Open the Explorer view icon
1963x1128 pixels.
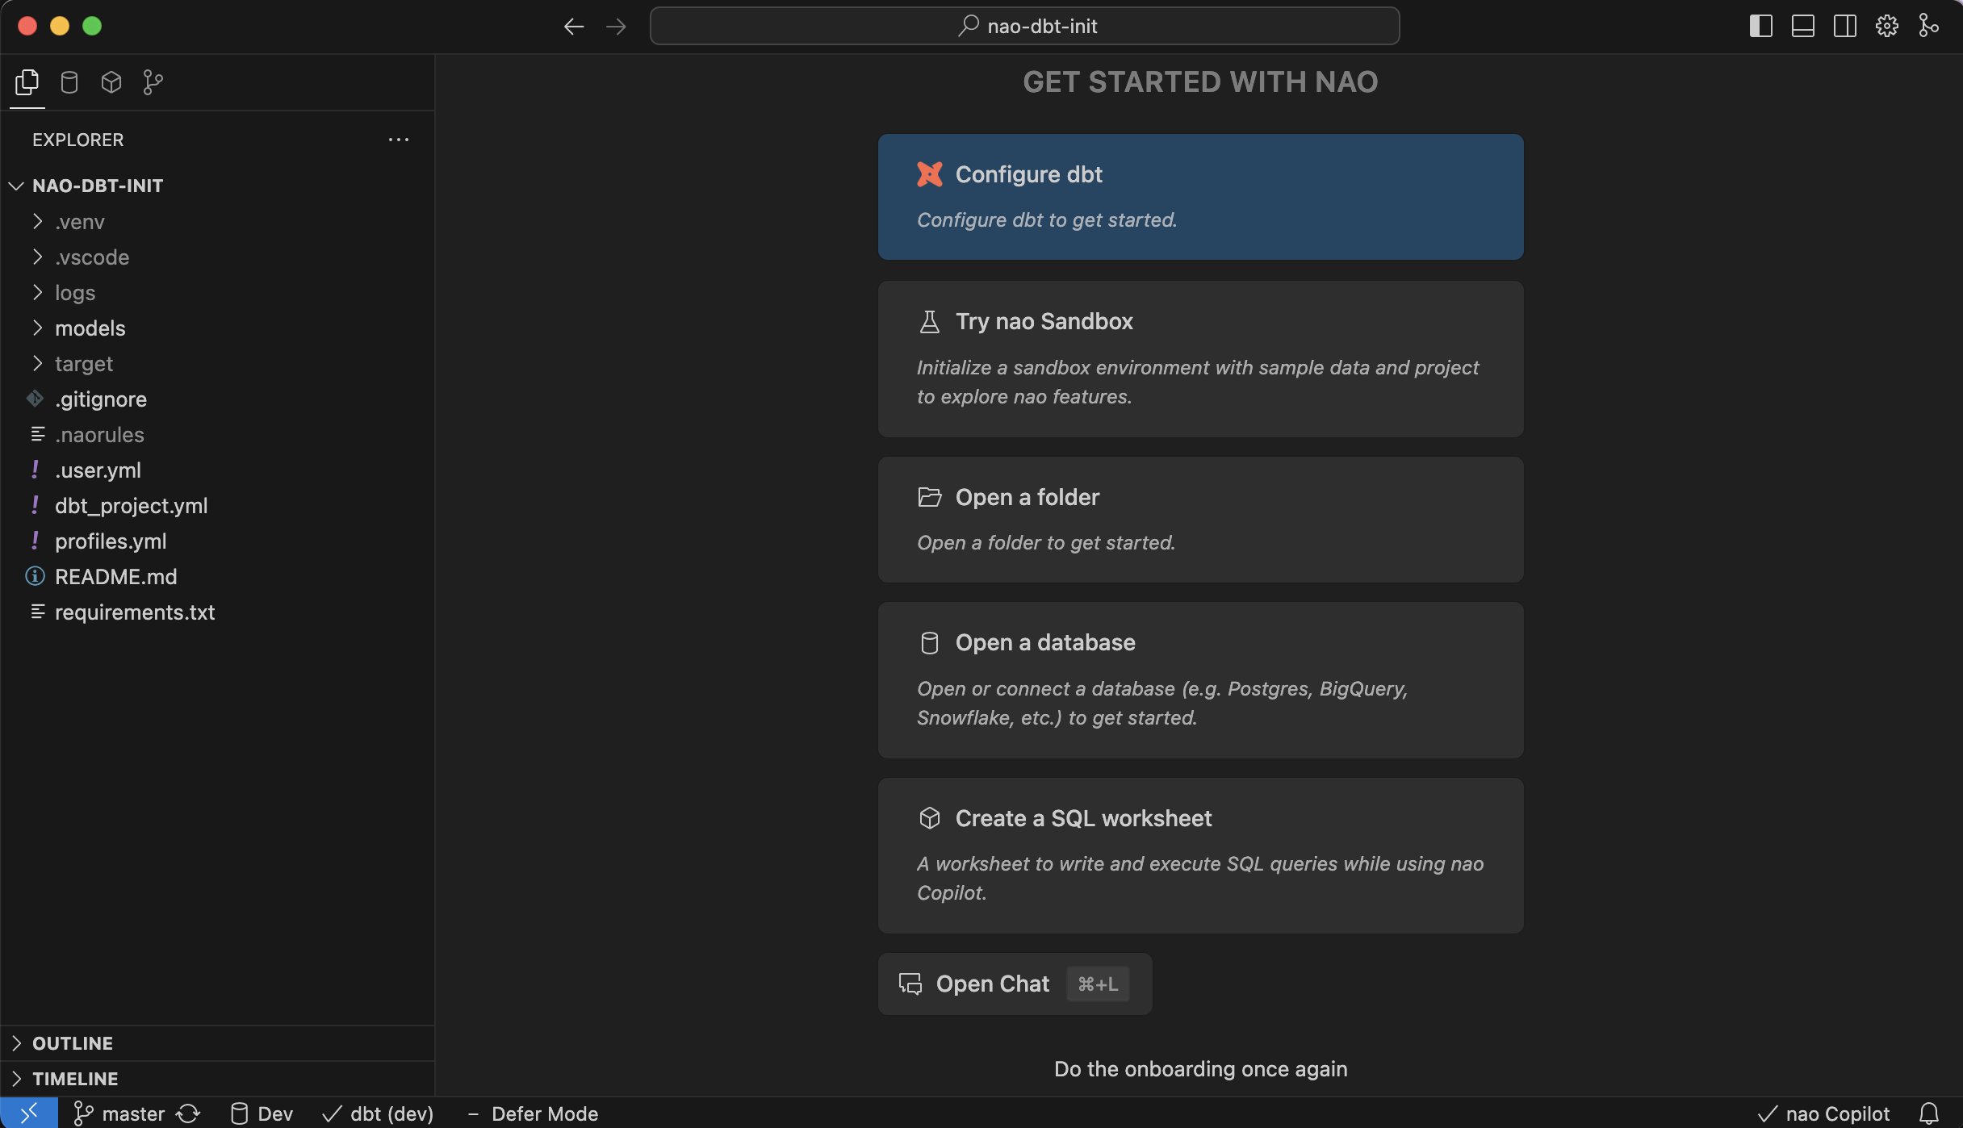click(x=27, y=82)
